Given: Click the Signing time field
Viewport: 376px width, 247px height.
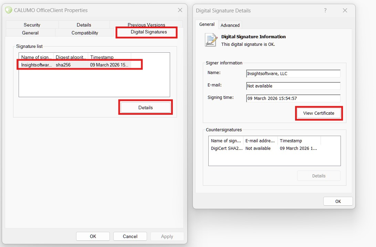Looking at the screenshot, I should click(293, 99).
